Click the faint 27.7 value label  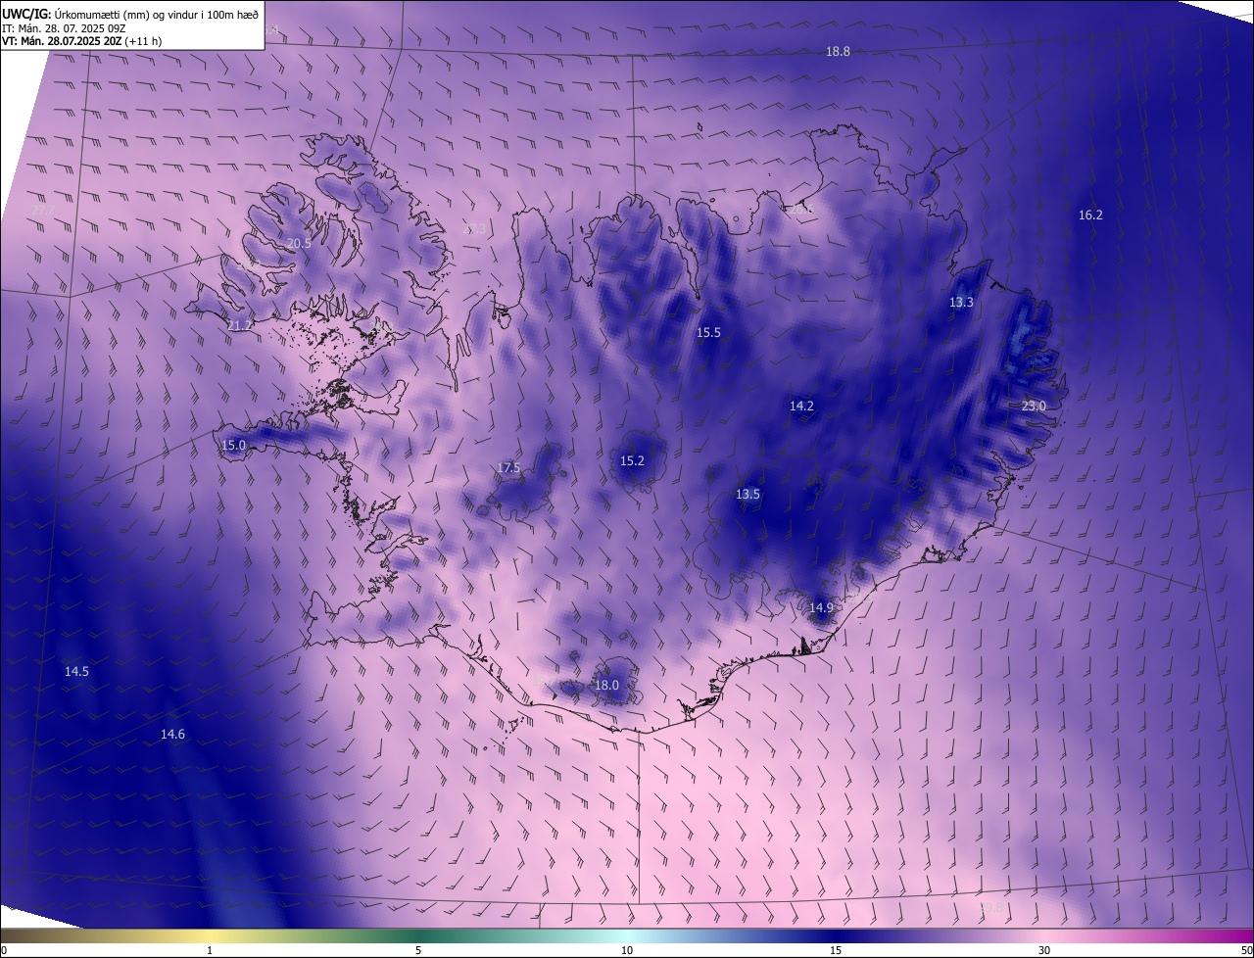pos(43,211)
